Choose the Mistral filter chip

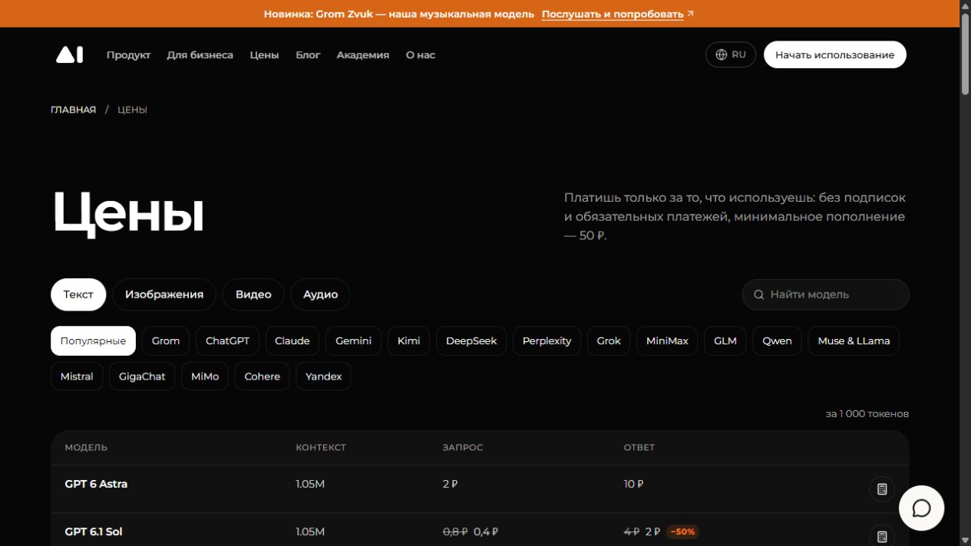click(77, 377)
